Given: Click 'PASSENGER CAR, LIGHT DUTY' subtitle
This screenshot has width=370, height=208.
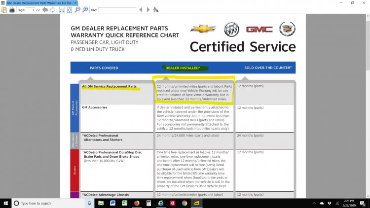Looking at the screenshot, I should (105, 42).
